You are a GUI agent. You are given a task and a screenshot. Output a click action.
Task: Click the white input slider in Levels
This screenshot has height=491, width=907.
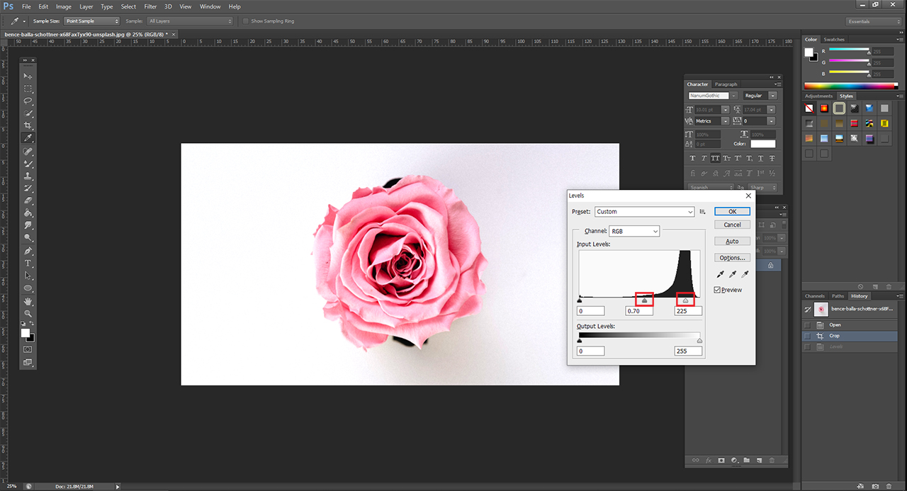[x=685, y=300]
